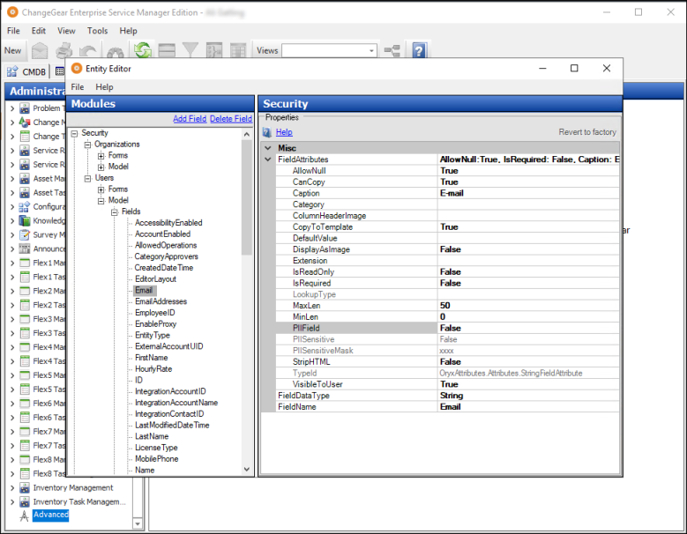Open the File menu in main window
Viewport: 687px width, 534px height.
13,31
